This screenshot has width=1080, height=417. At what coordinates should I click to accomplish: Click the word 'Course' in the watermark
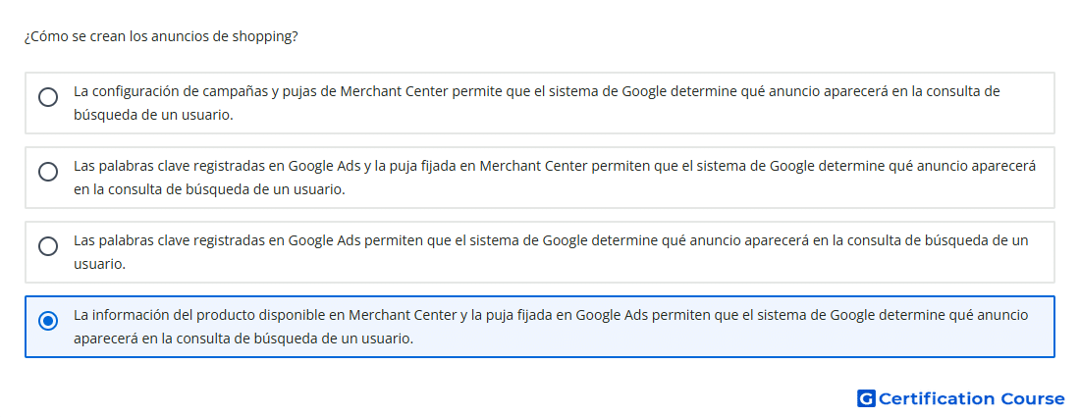click(x=1033, y=398)
